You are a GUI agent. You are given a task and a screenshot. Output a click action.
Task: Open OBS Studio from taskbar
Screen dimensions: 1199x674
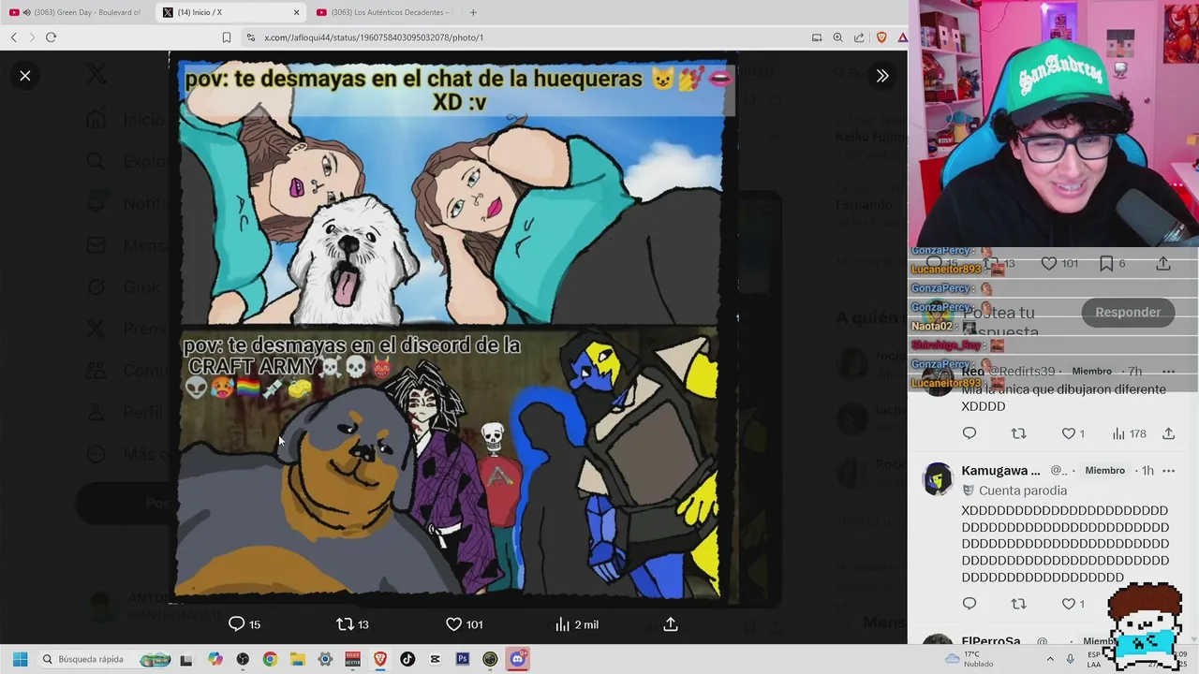[x=243, y=659]
